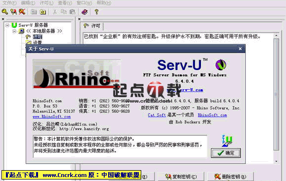Click the Helenville, WI 53137 address line

coord(54,111)
